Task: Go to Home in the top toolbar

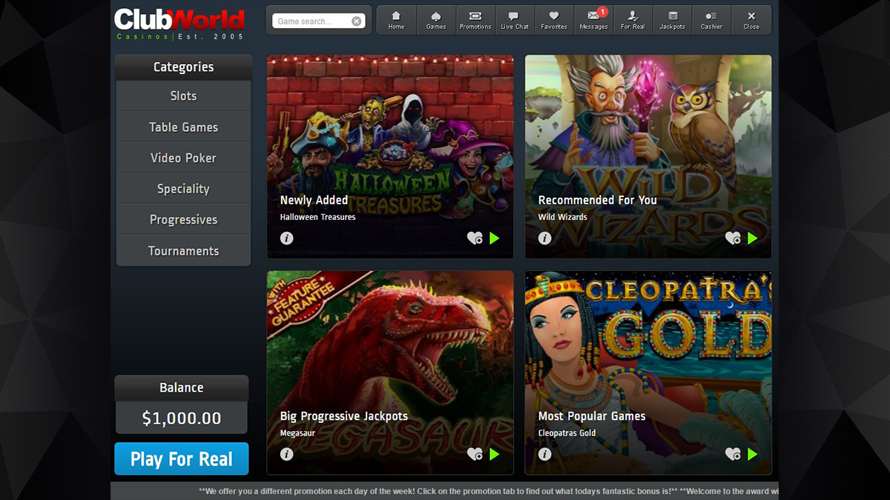Action: (x=396, y=20)
